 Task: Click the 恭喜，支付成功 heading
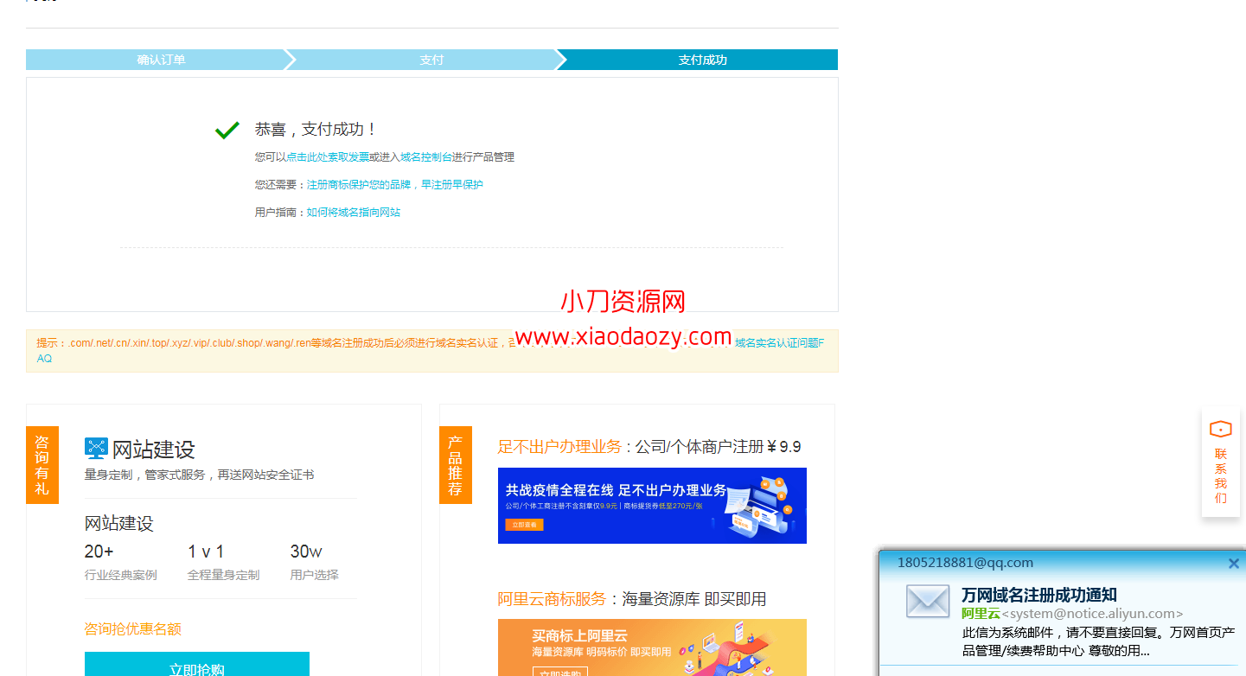316,130
